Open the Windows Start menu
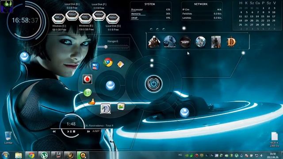Viewport: 283px width, 159px height. 6,155
